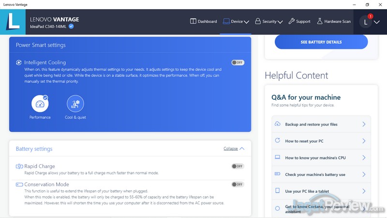Toggle Intelligent Cooling switch on

tap(238, 62)
